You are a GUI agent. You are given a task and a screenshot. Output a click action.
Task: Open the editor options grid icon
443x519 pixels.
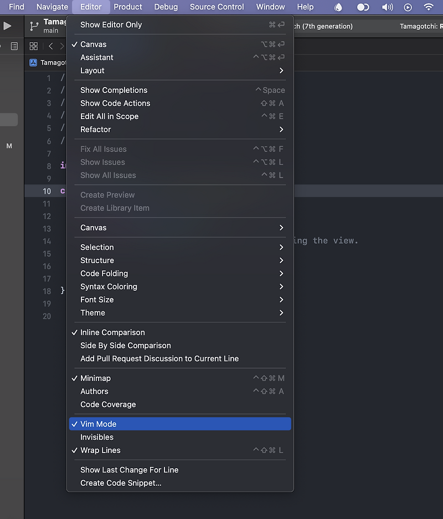click(x=33, y=46)
